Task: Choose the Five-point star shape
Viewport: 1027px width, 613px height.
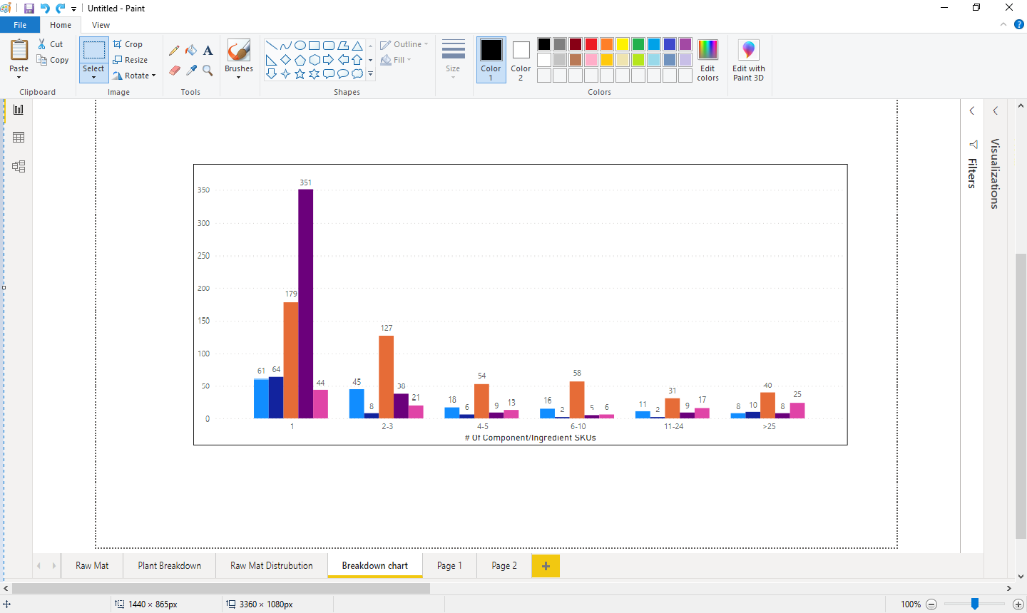Action: (x=300, y=73)
